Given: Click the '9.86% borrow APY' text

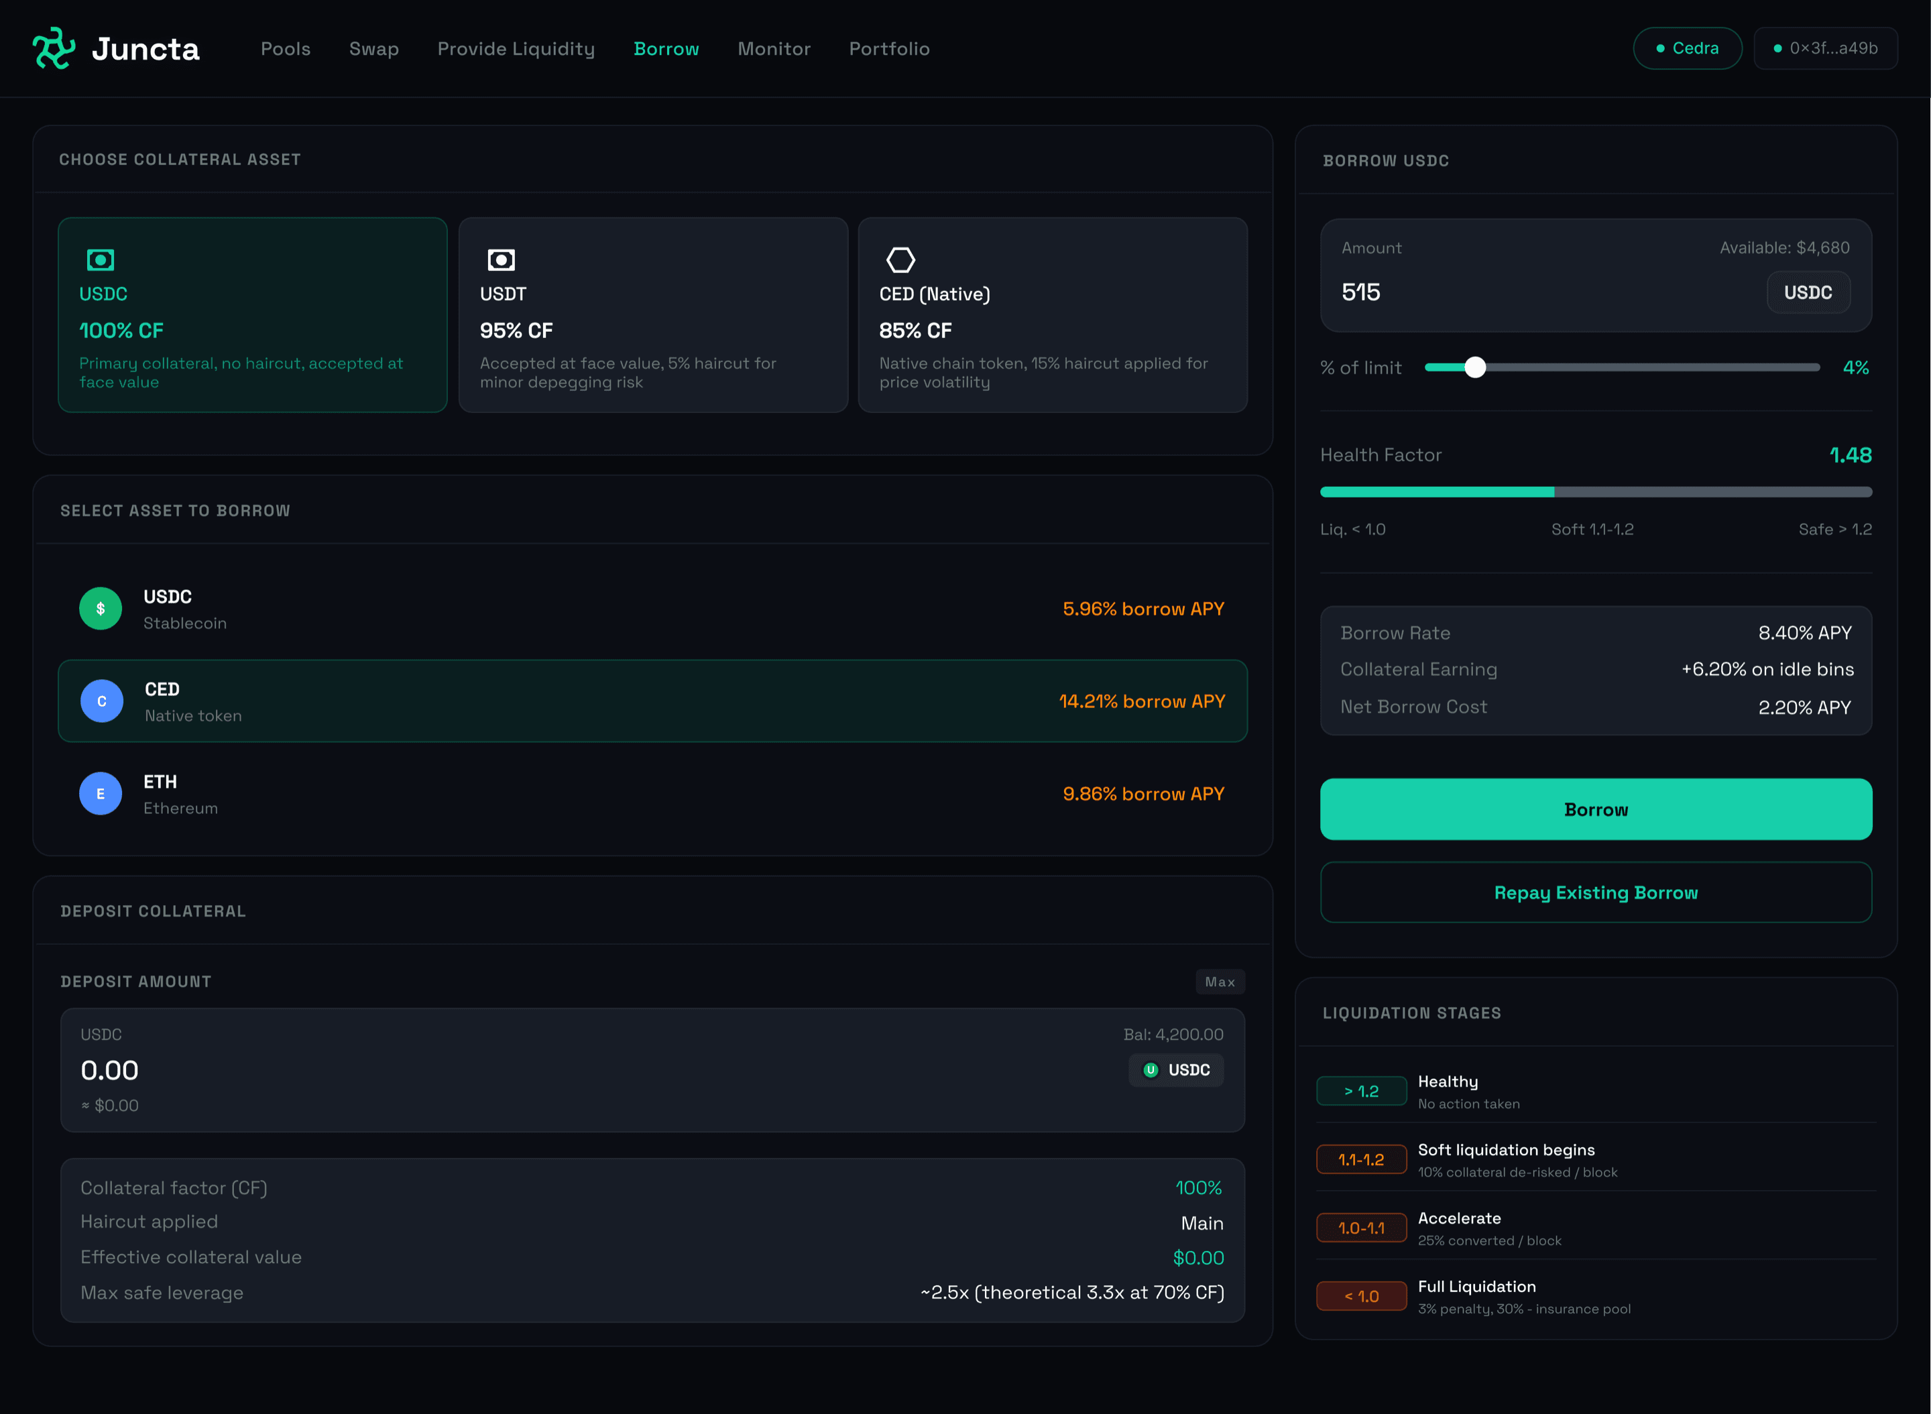Looking at the screenshot, I should coord(1144,793).
